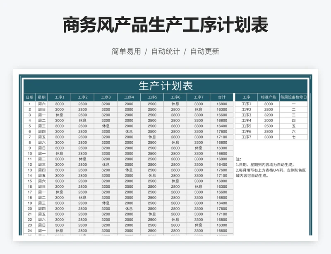
Task: Click 休息 under 工序4 in date 13 row
Action: pos(129,170)
